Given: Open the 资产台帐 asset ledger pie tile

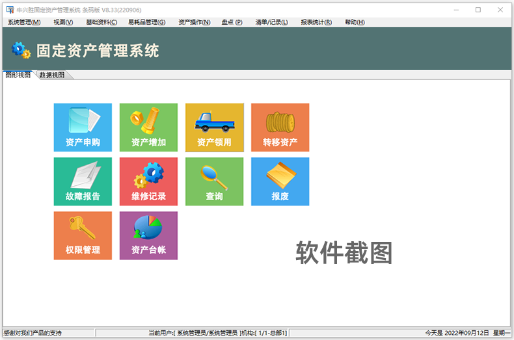Looking at the screenshot, I should pos(148,235).
